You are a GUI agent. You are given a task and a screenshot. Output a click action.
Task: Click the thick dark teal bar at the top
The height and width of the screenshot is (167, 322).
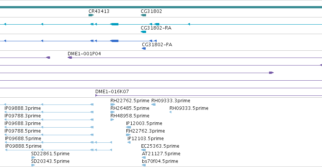point(161,7)
